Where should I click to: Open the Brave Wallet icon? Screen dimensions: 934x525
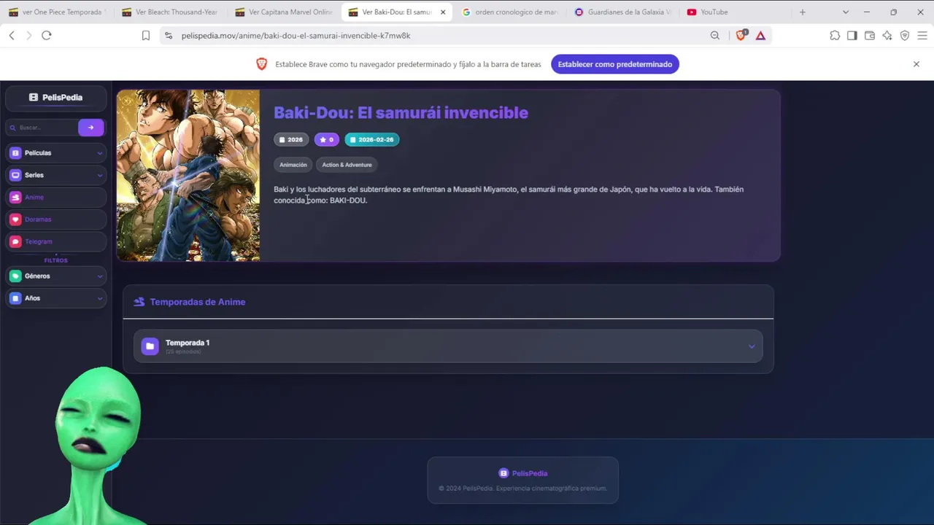[x=870, y=35]
